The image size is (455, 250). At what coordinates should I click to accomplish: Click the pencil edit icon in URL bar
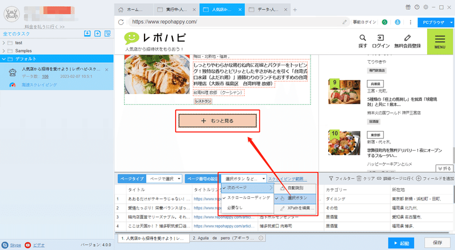point(345,22)
